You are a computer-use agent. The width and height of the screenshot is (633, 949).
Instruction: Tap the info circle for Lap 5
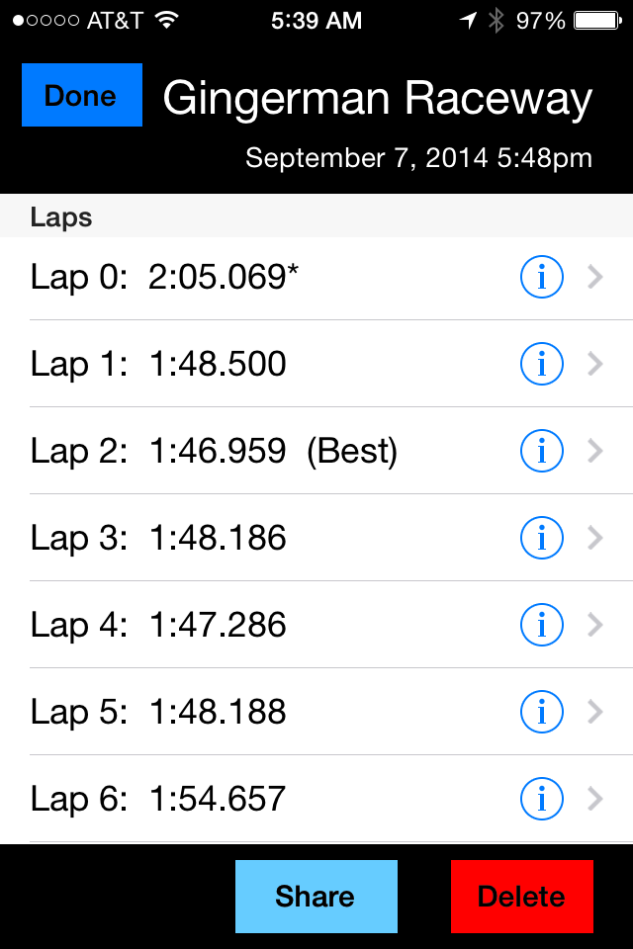(541, 713)
